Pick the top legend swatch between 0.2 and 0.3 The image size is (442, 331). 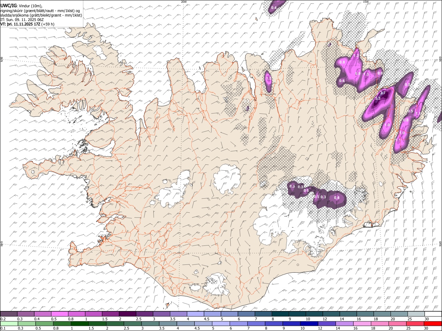[9, 314]
